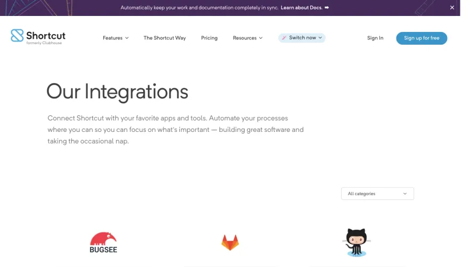This screenshot has height=267, width=471.
Task: Click Sign up for free button
Action: coord(422,38)
